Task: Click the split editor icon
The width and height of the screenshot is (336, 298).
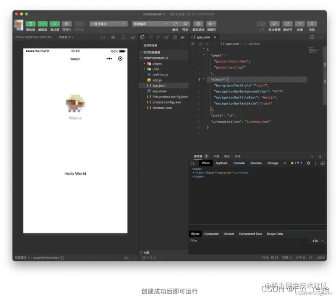Action: tap(312, 37)
